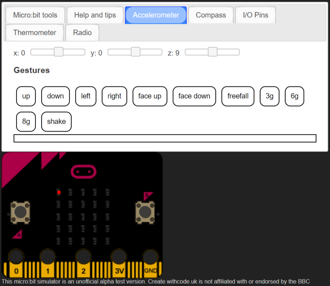The height and width of the screenshot is (286, 330).
Task: Trigger the 8g gesture
Action: pos(26,122)
